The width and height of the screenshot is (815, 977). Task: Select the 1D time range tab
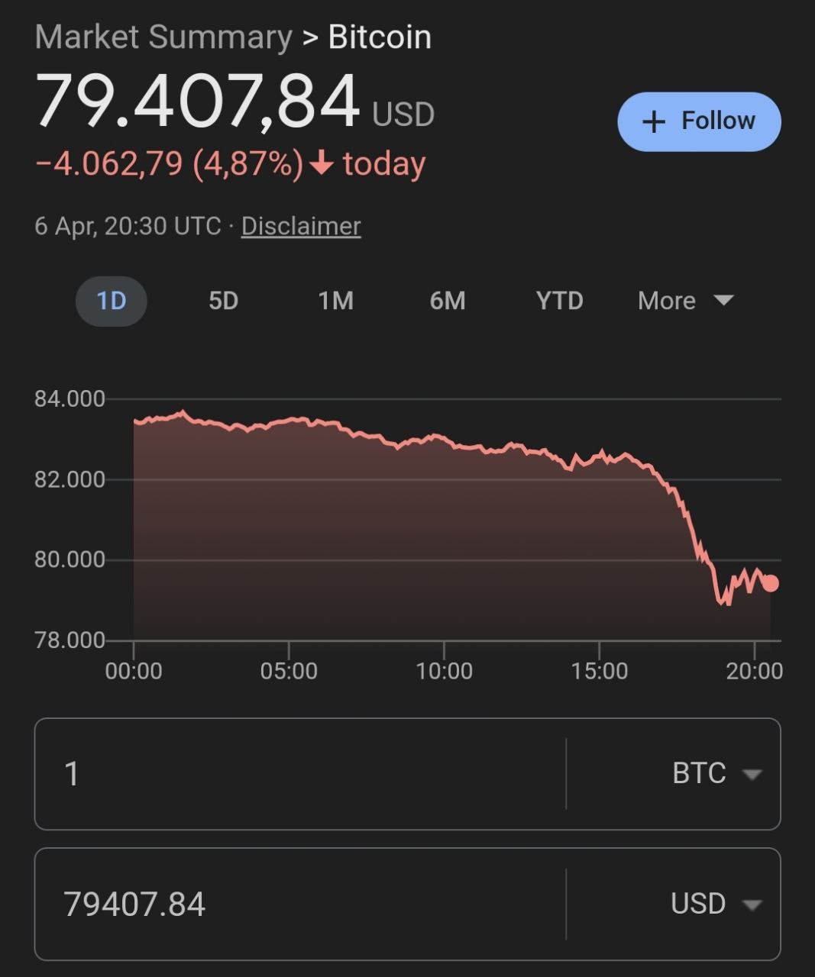click(112, 301)
